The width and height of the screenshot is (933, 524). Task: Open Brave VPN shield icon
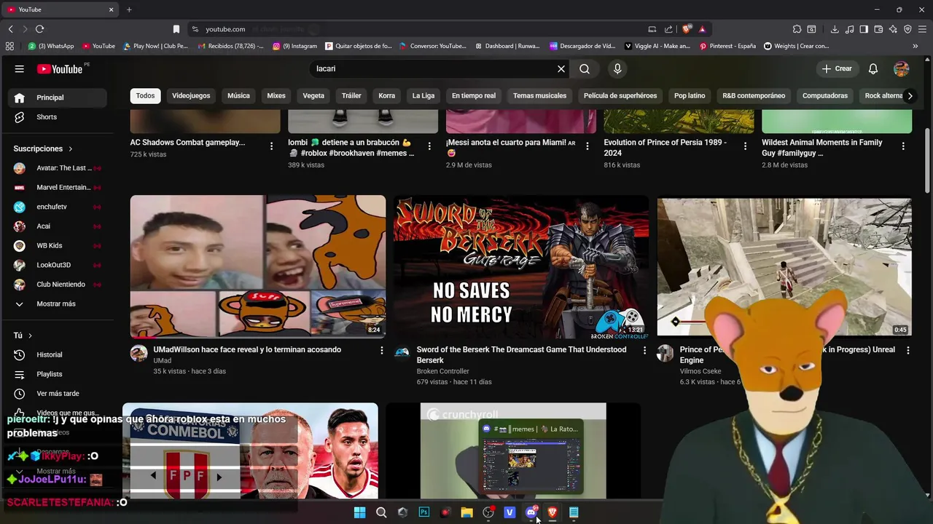tap(907, 29)
